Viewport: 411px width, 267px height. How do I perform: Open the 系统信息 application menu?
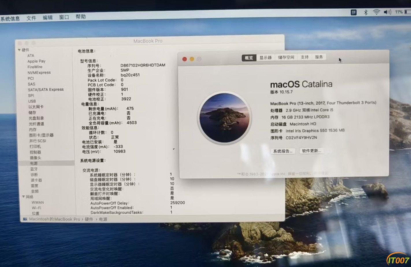click(10, 19)
